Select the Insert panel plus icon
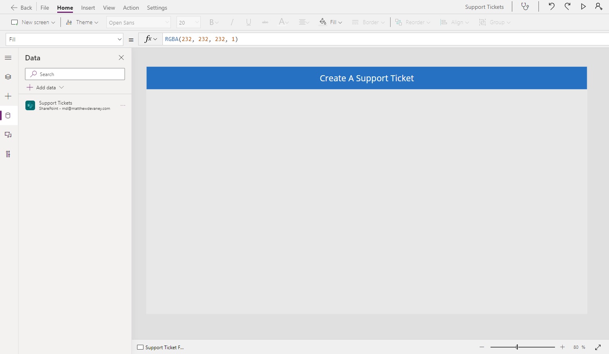 tap(8, 96)
